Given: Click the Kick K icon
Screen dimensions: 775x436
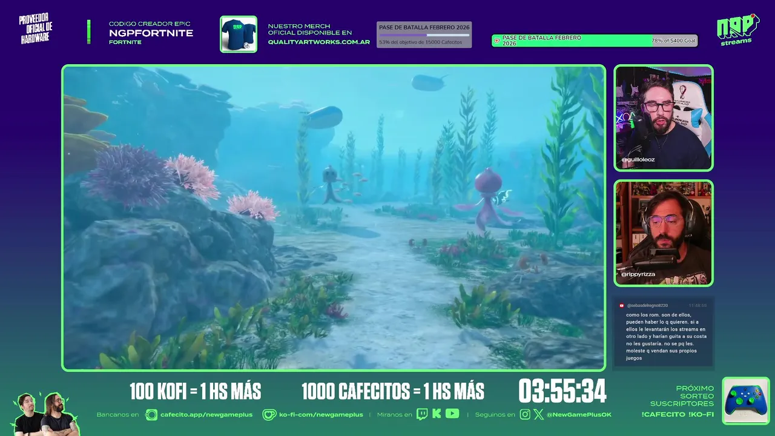Looking at the screenshot, I should coord(437,414).
